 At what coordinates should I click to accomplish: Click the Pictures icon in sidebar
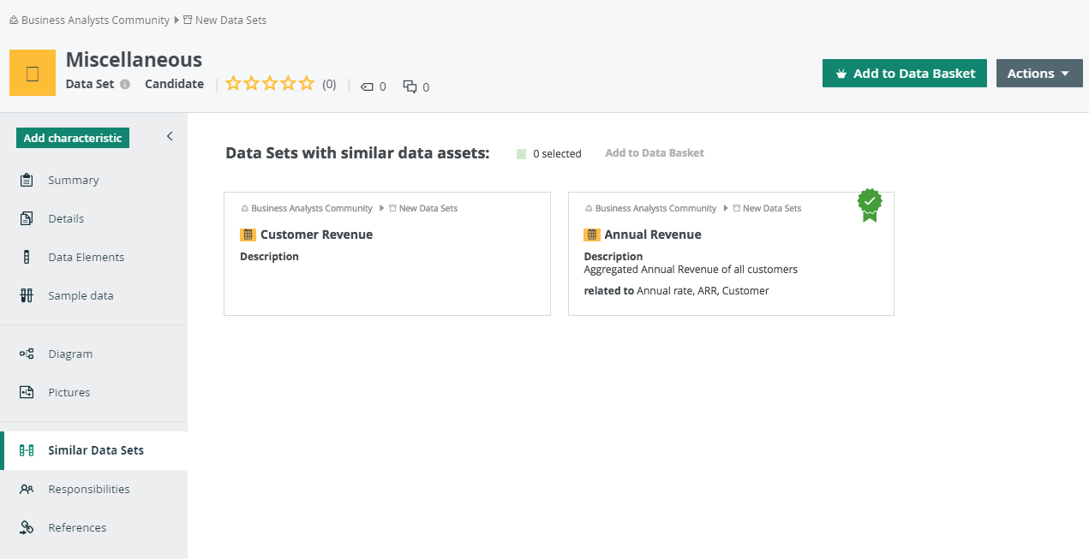(x=27, y=392)
